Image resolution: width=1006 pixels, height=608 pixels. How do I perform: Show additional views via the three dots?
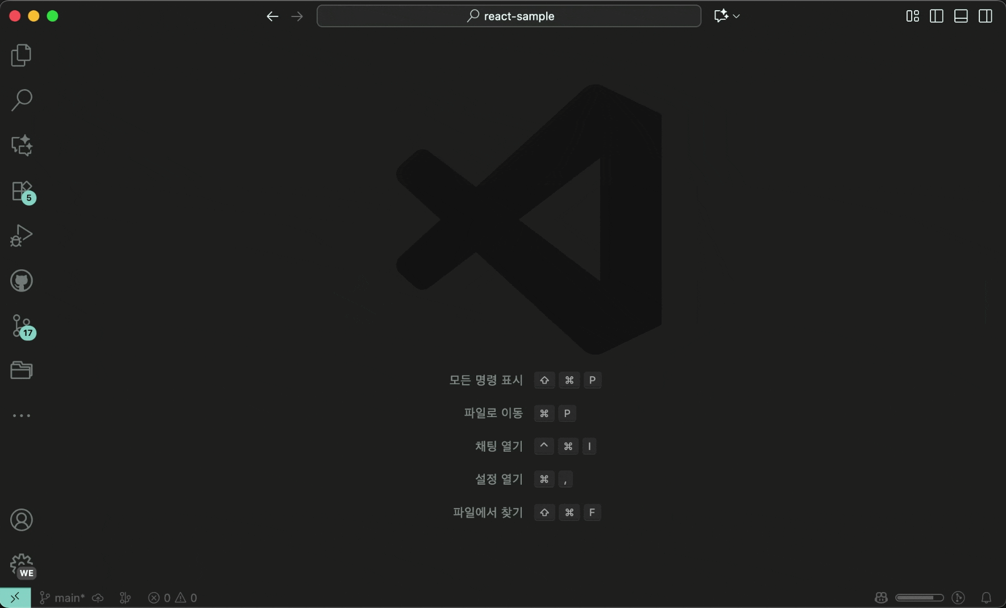[x=22, y=415]
